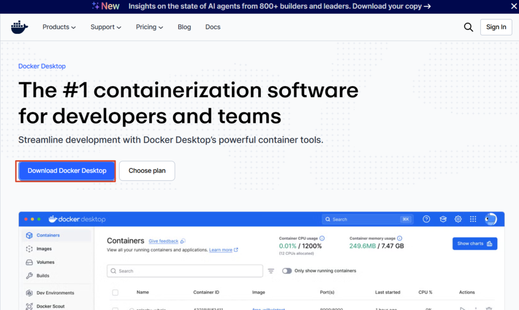This screenshot has width=519, height=310.
Task: Click Download Docker Desktop button
Action: (x=67, y=171)
